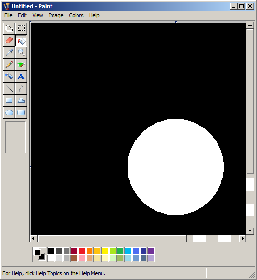Select the Ellipse shape tool
Viewport: 257px width, 280px height.
[x=9, y=113]
